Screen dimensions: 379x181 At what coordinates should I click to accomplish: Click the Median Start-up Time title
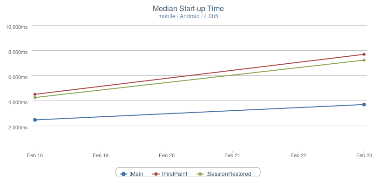188,9
